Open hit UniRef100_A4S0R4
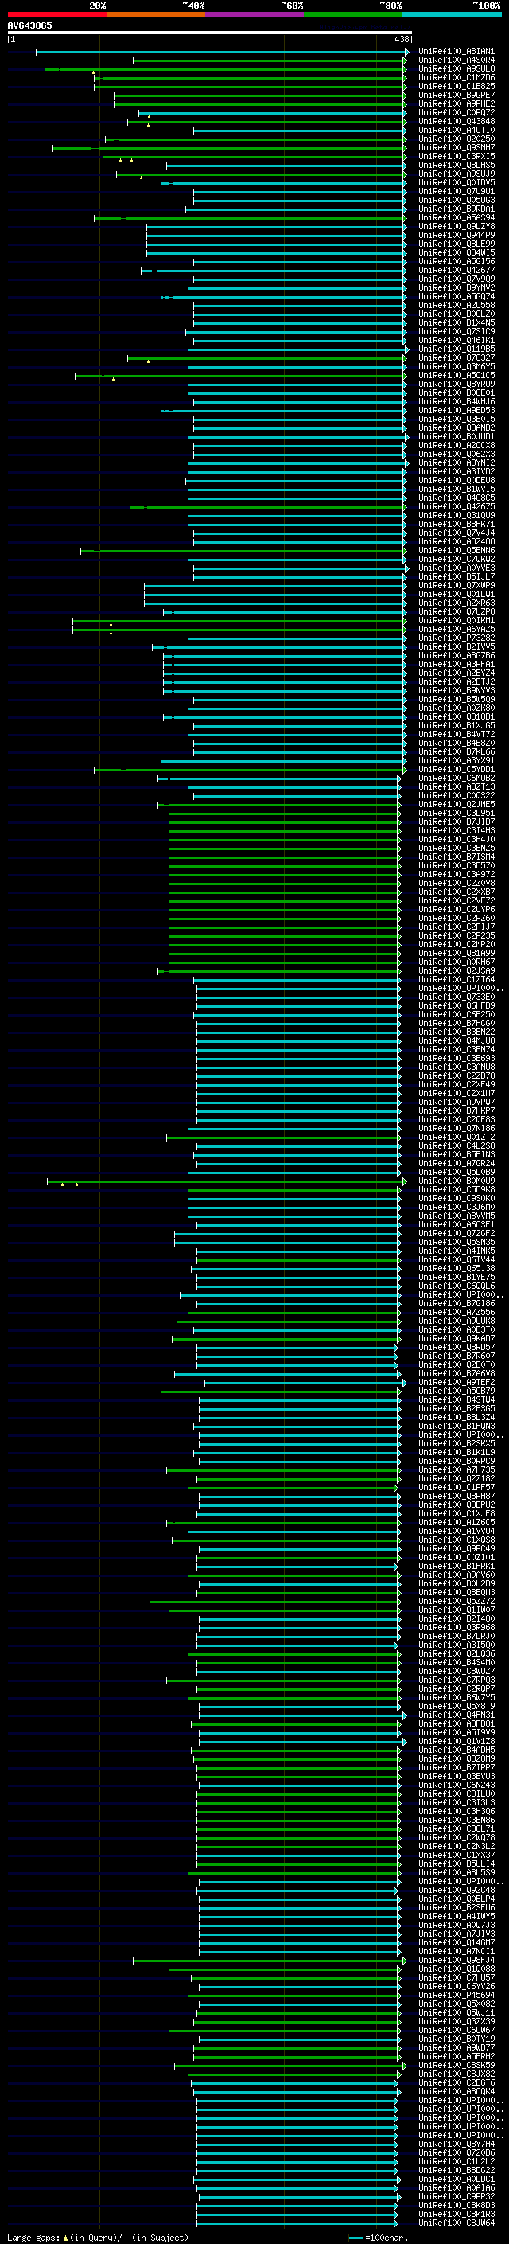509x2244 pixels. tap(456, 60)
